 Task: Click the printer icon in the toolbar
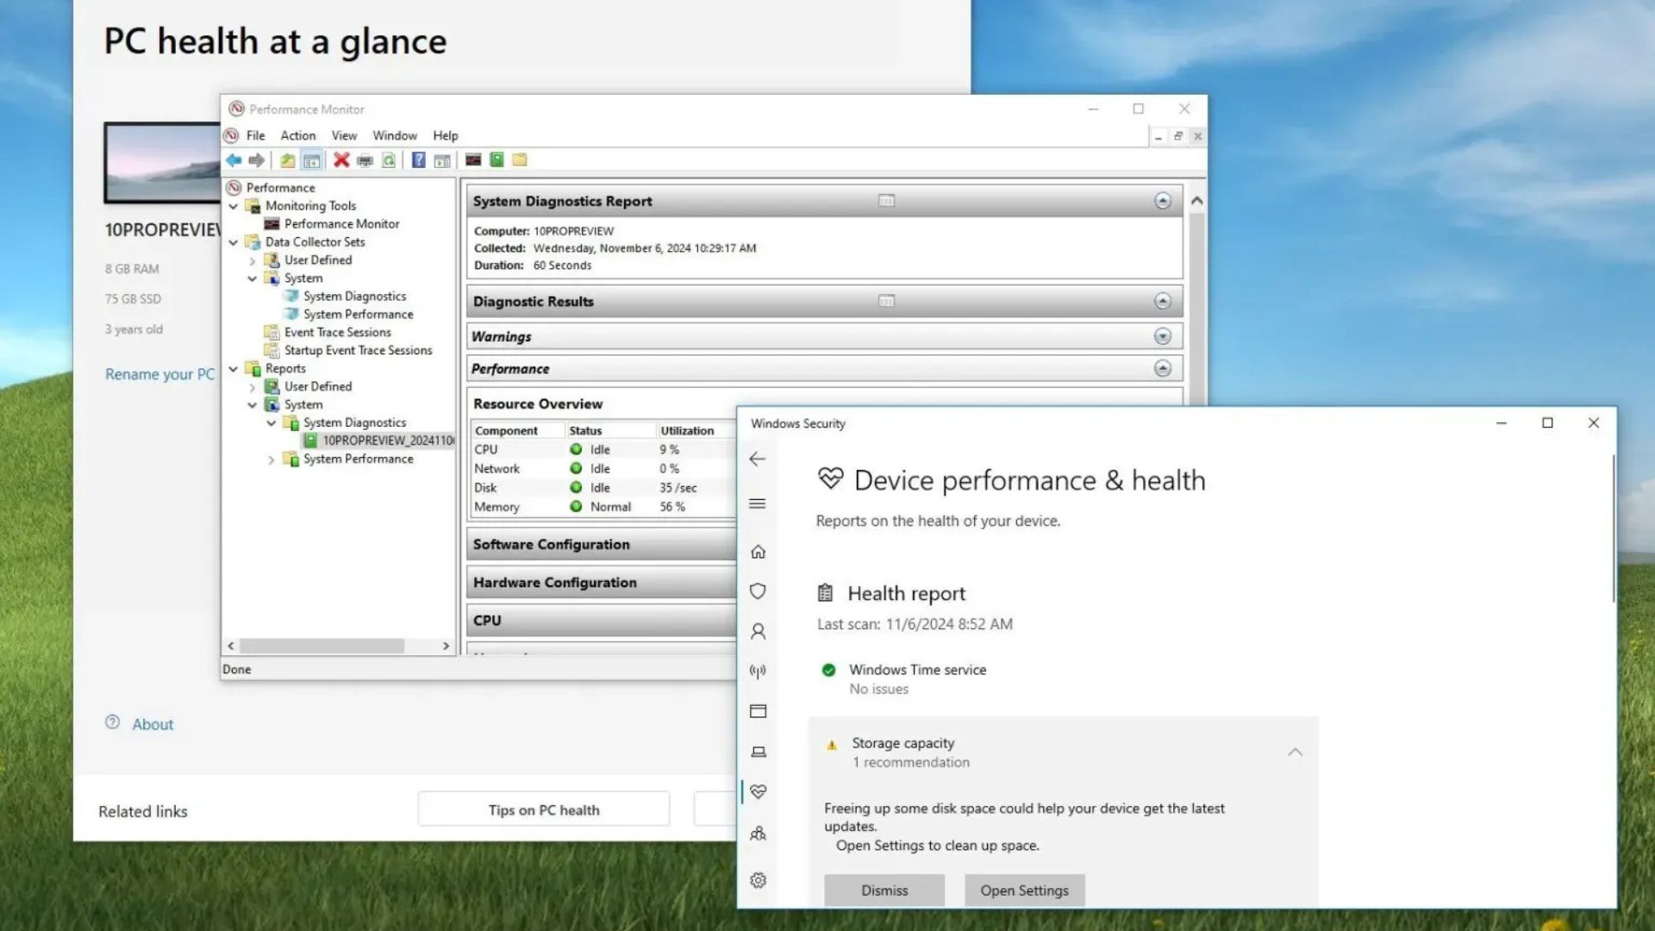click(x=365, y=160)
